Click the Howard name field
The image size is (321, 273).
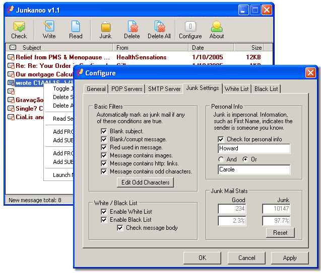click(x=254, y=148)
